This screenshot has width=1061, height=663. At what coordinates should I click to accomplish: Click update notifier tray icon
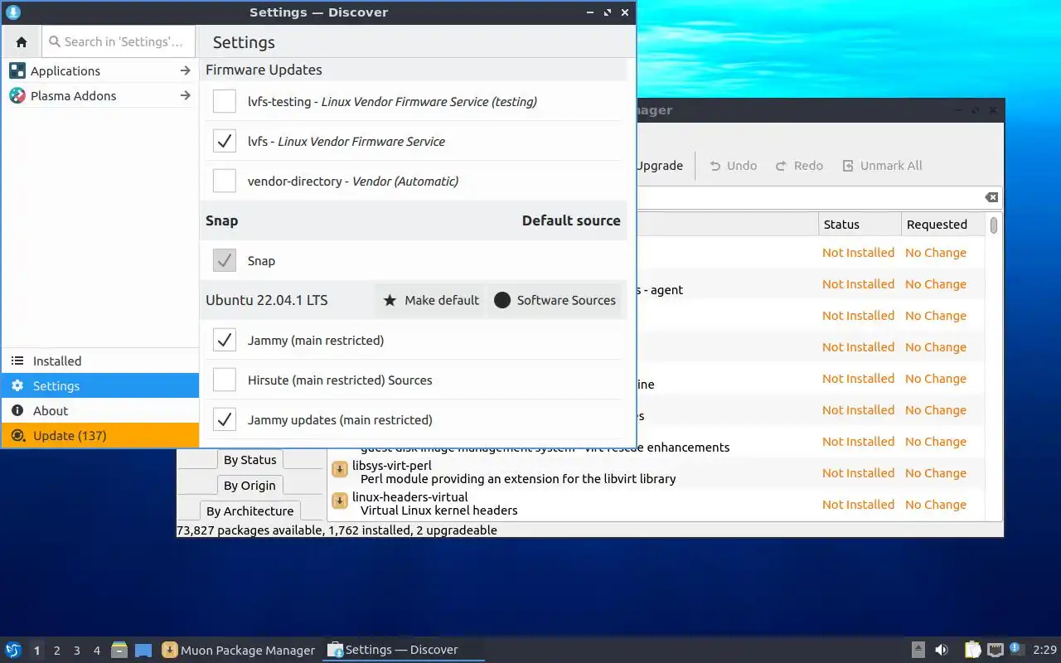tap(1017, 651)
